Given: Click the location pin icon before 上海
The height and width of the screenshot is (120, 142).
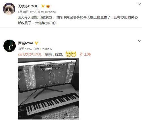Looking at the screenshot, I should (81, 54).
